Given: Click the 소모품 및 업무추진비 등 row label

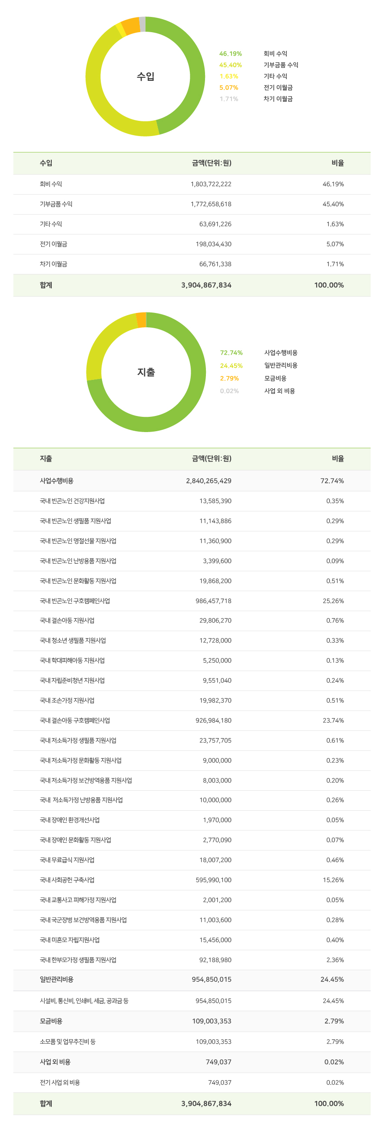Looking at the screenshot, I should (68, 1041).
